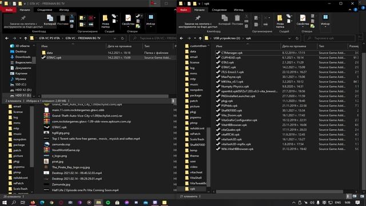This screenshot has height=206, width=366.
Task: Open address bar history dropdown in vpk window
Action: [289, 38]
